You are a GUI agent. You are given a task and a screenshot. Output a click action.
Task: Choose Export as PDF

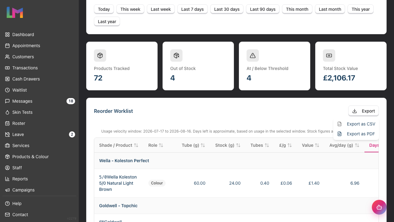356,134
